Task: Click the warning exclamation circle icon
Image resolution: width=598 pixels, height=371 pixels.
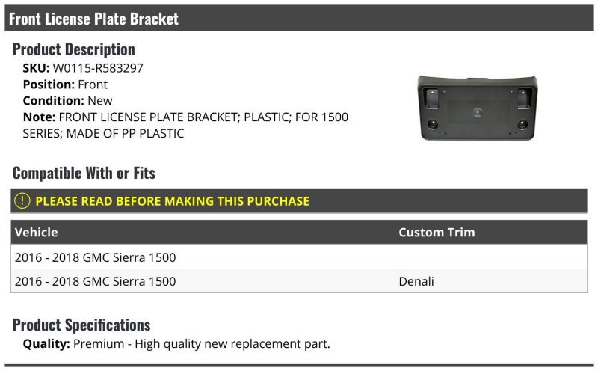Action: tap(22, 200)
